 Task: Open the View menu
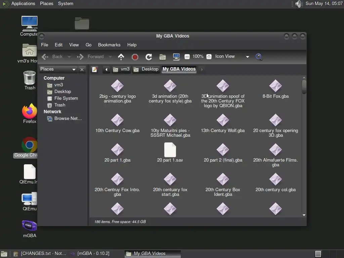[x=74, y=45]
